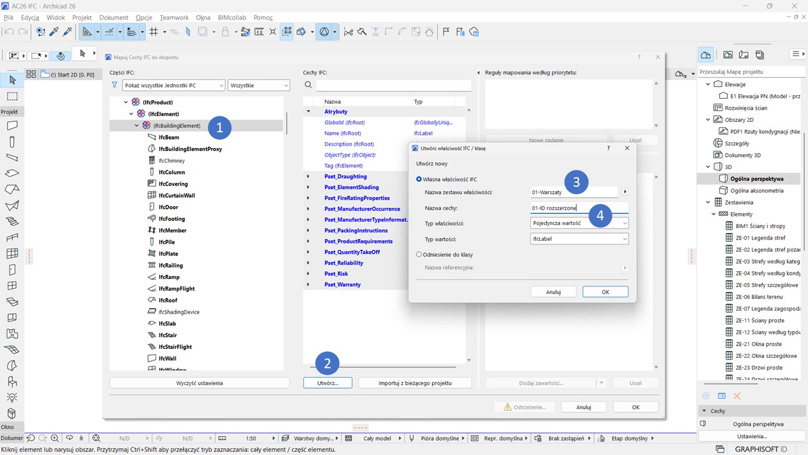Open the 'Typ wartości' IfcLabel dropdown
This screenshot has width=808, height=455.
pos(579,239)
